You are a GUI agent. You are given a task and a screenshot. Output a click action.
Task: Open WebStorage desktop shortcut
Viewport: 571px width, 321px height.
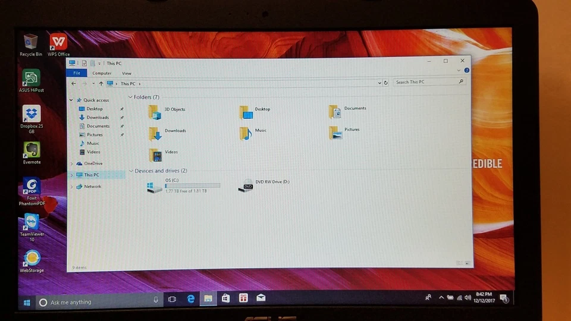point(32,261)
